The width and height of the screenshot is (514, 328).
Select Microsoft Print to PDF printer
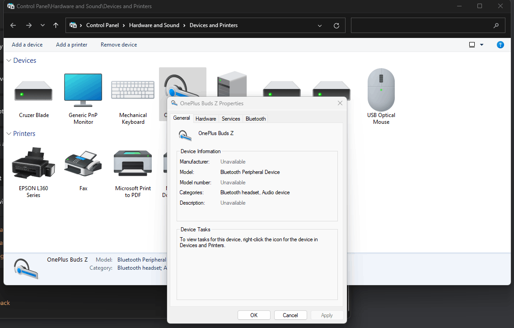click(x=133, y=164)
